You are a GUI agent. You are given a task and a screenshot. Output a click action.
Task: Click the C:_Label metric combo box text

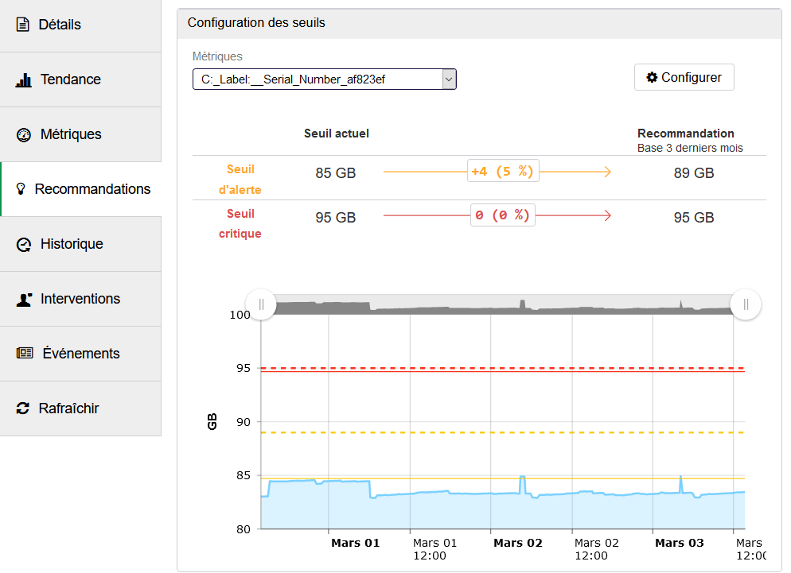[293, 79]
